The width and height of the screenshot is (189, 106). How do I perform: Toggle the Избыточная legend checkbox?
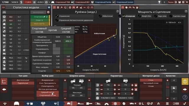100,16
